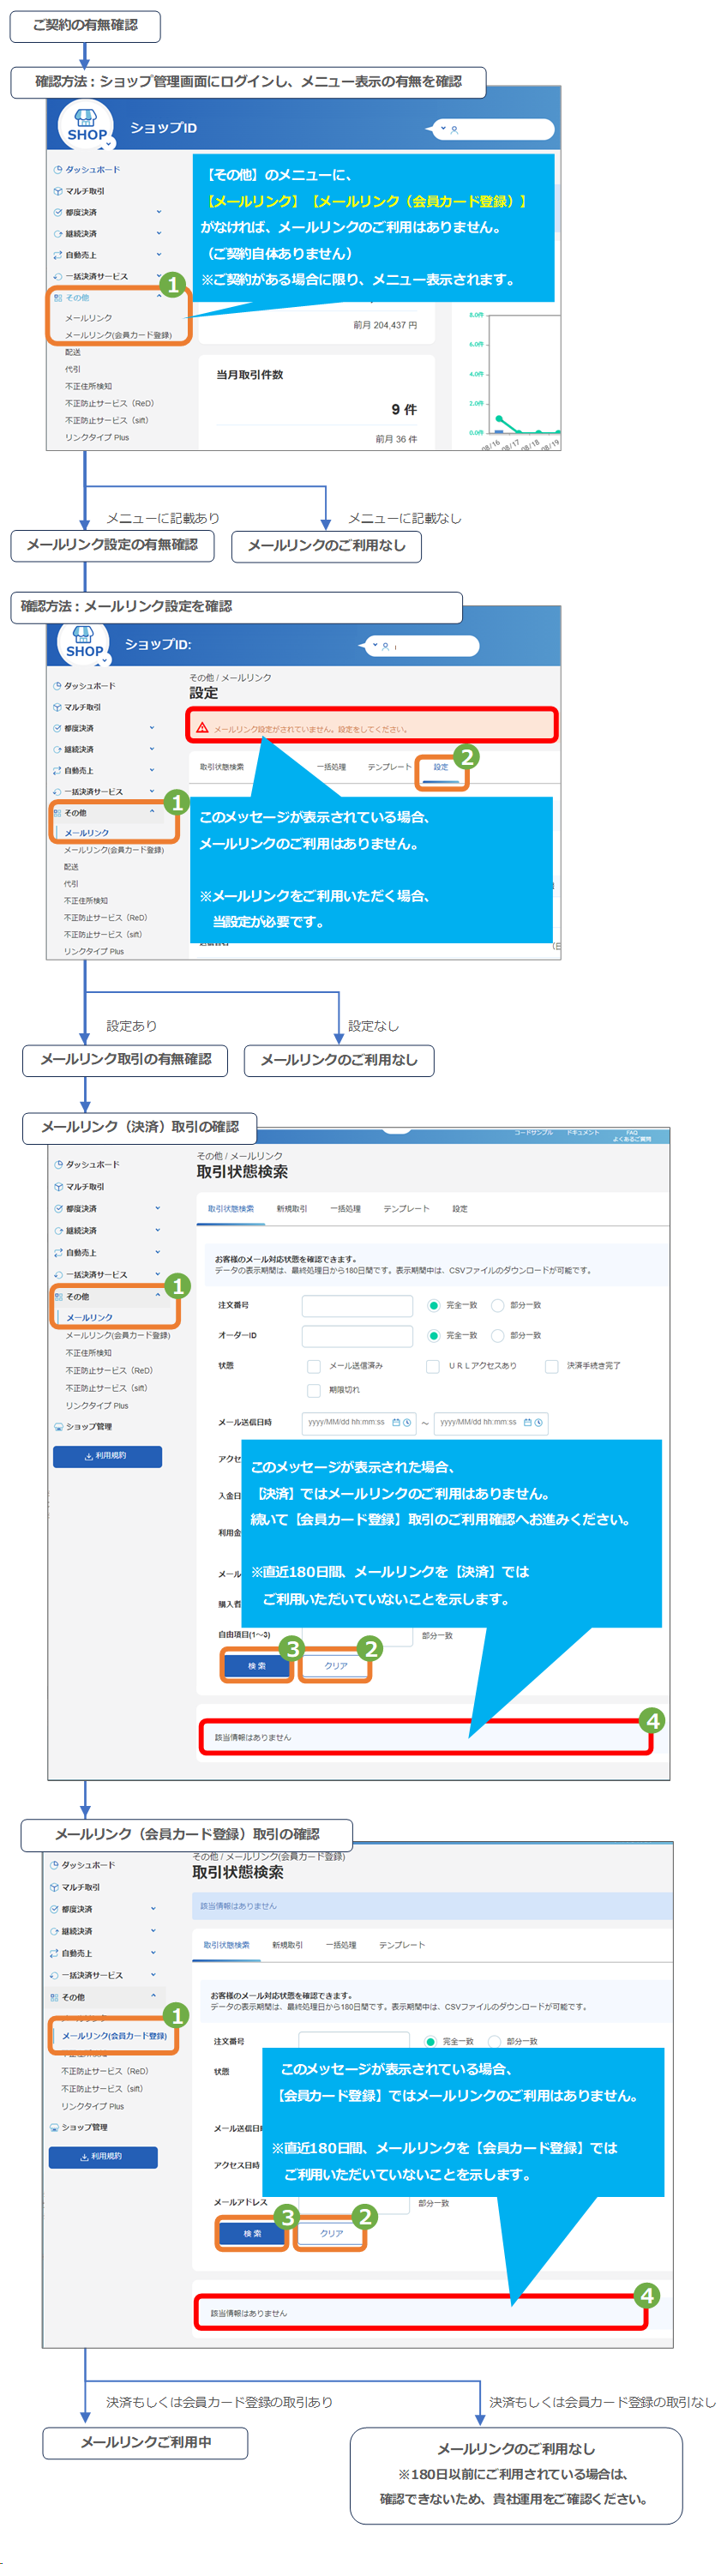Open リンクタイプ Plus in dashboard screenshot sidebar

click(98, 437)
